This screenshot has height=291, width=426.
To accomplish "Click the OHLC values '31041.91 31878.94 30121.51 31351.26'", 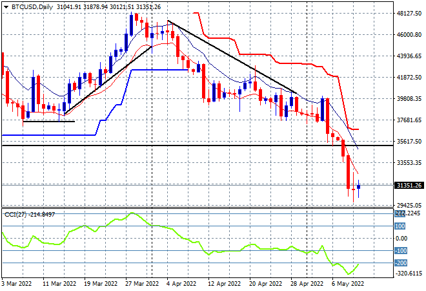I will pyautogui.click(x=108, y=7).
